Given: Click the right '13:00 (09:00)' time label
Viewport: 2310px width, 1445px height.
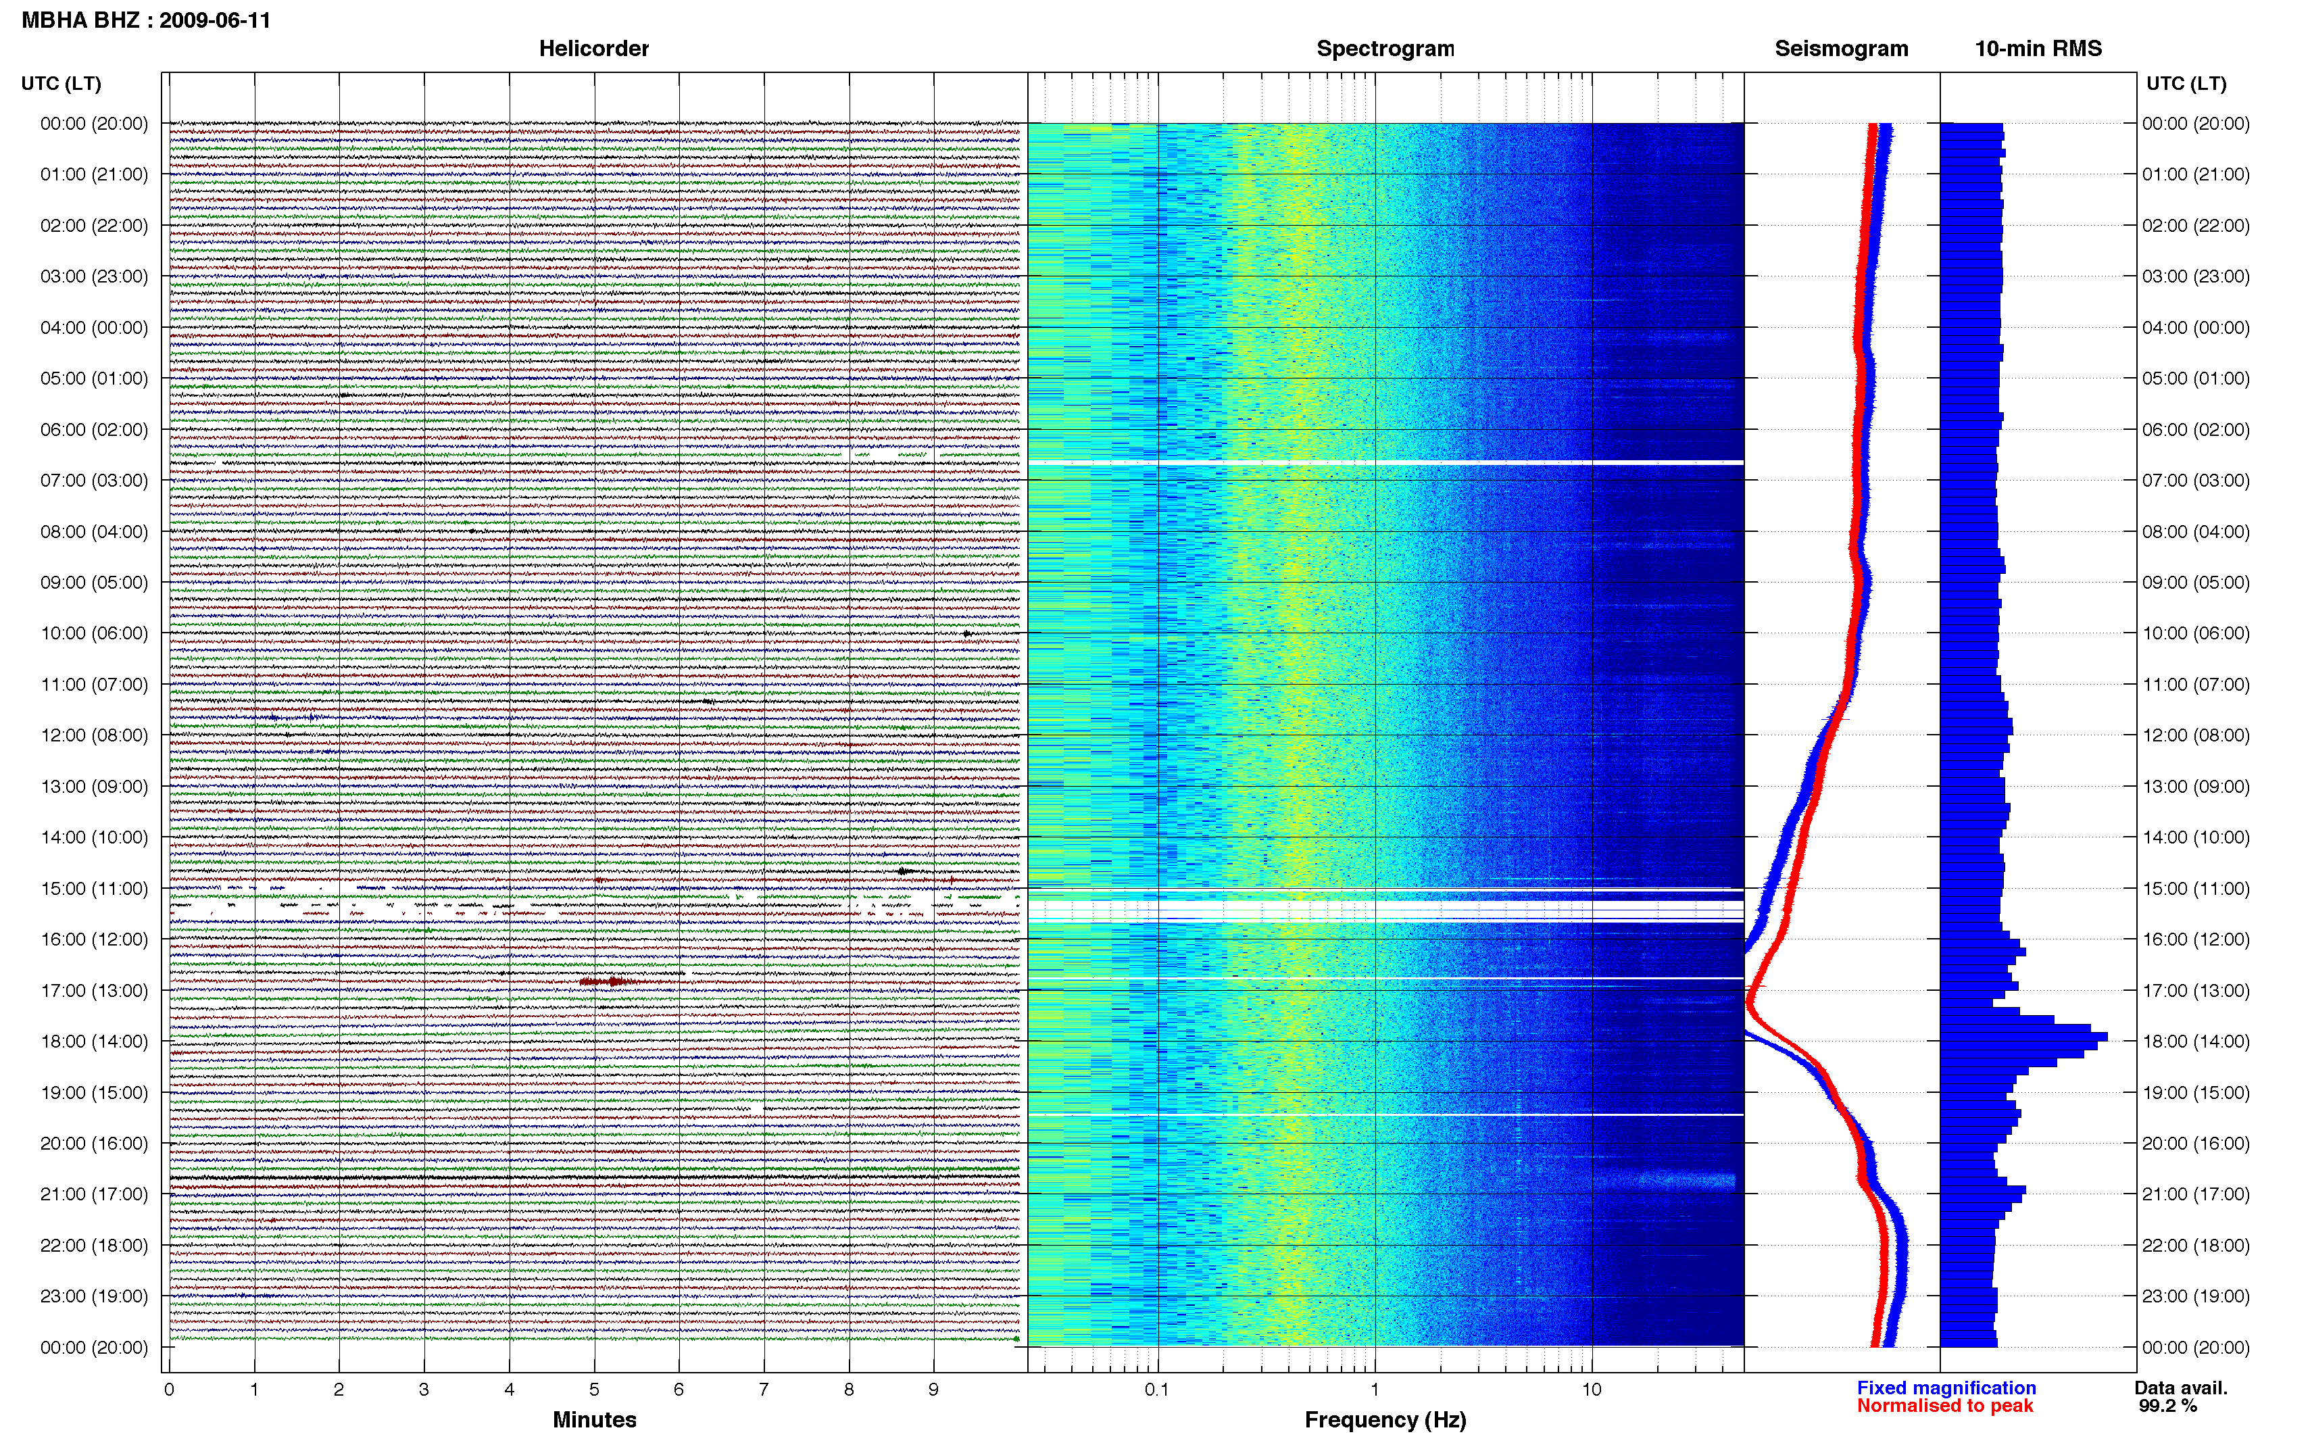Looking at the screenshot, I should (2195, 787).
